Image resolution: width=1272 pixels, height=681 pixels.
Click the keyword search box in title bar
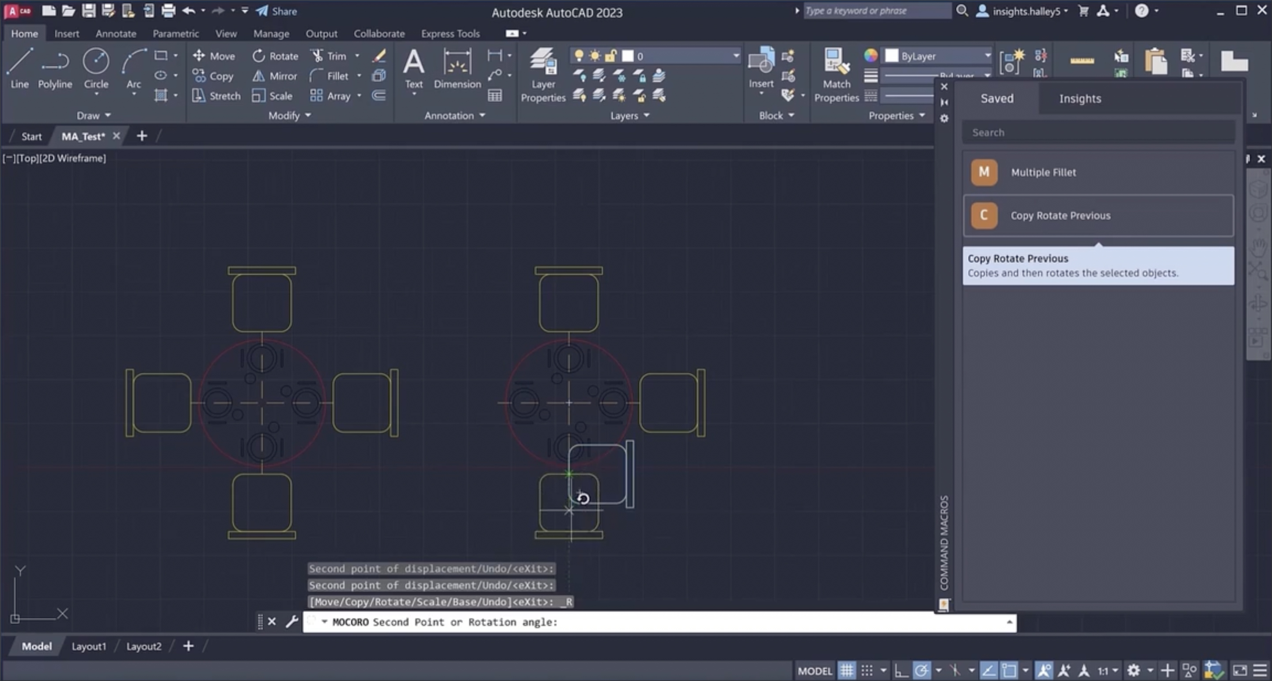(x=878, y=10)
